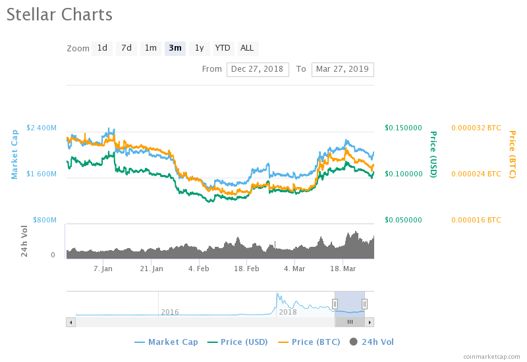527x362 pixels.
Task: Click the 0.000032 BTC label
Action: 476,128
